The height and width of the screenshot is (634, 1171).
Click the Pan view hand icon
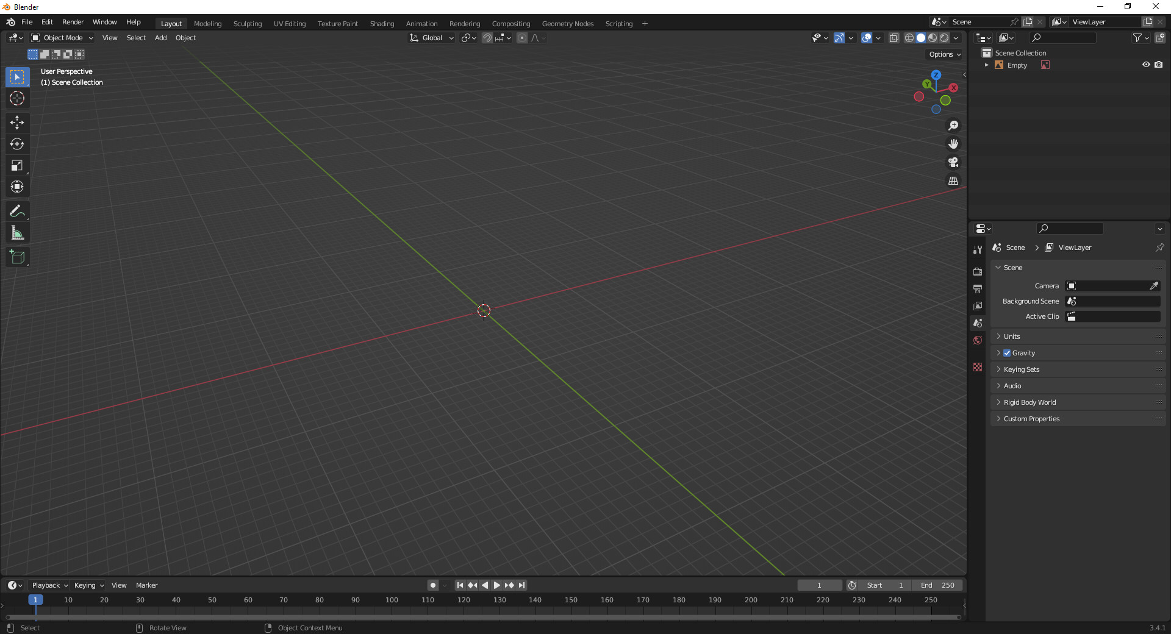point(953,144)
